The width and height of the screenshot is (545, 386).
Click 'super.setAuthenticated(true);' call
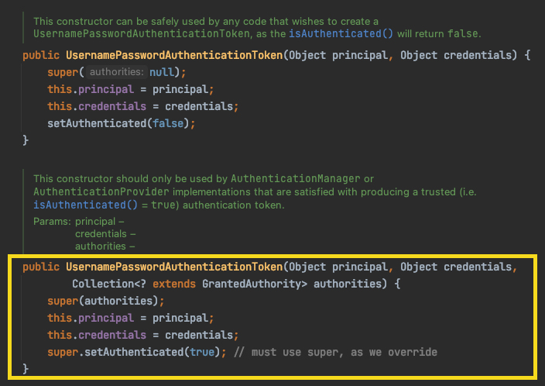pos(136,352)
